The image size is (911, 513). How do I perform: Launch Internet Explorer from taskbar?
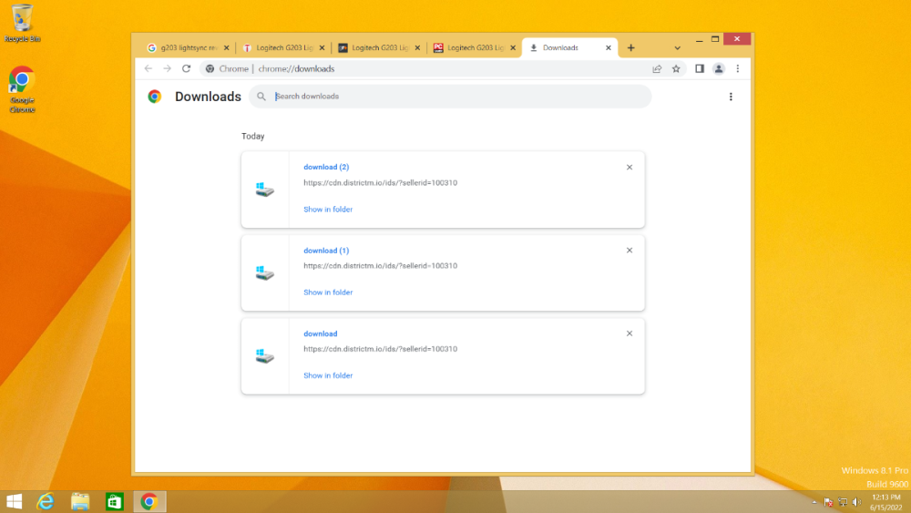46,501
